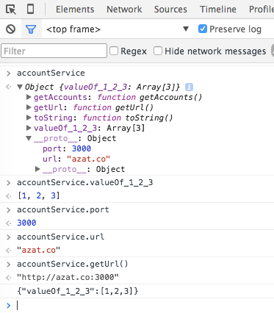Collapse the Object valueOf_1_2_3 tree
Viewport: 274px width, 313px height.
click(x=20, y=87)
